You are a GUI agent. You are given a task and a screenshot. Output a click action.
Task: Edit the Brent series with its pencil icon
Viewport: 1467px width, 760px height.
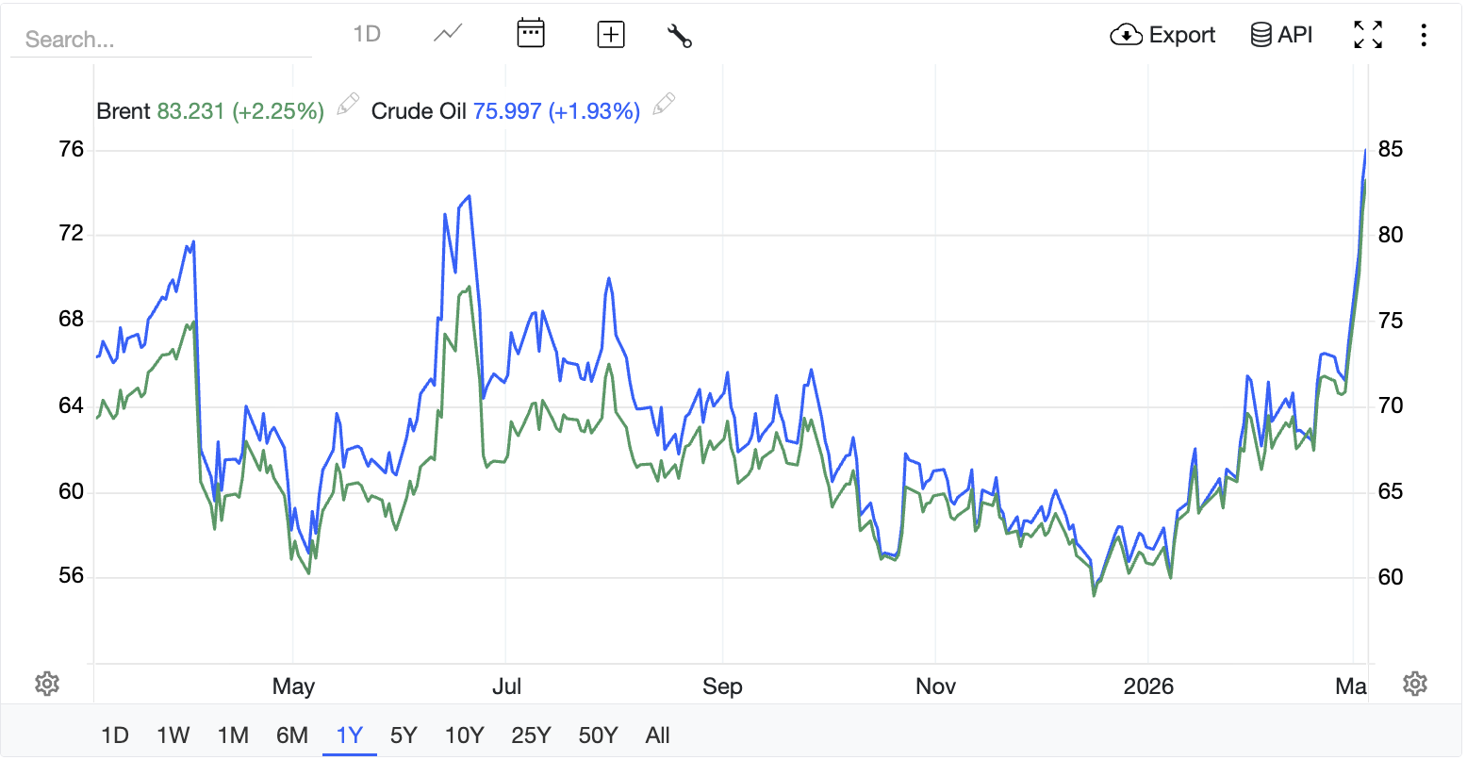(x=347, y=104)
